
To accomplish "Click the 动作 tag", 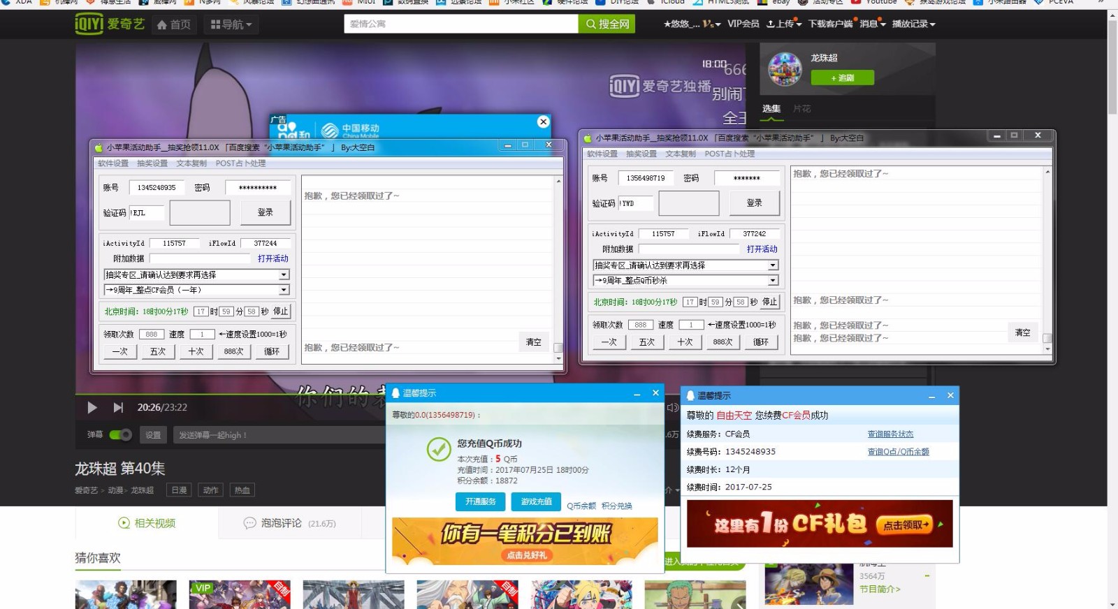I will (211, 490).
